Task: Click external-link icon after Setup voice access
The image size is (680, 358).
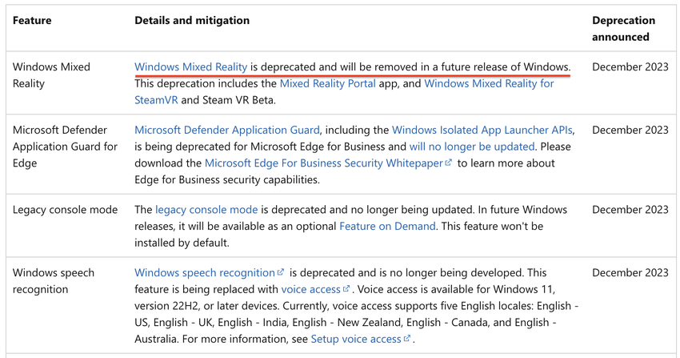Action: coord(407,340)
